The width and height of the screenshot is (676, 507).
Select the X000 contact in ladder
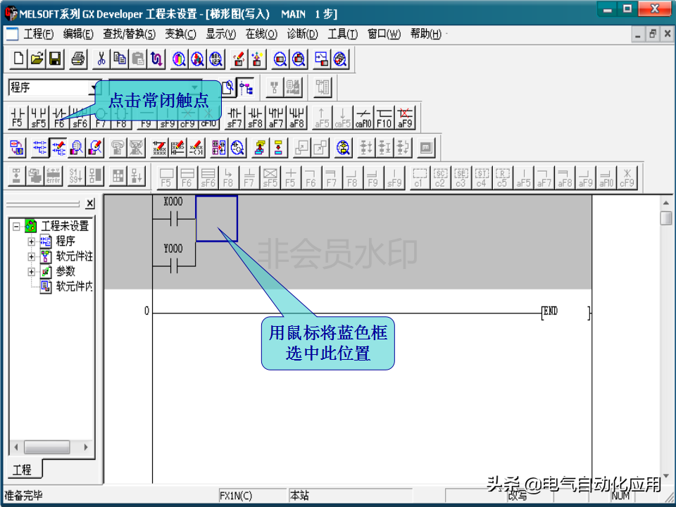pos(174,218)
